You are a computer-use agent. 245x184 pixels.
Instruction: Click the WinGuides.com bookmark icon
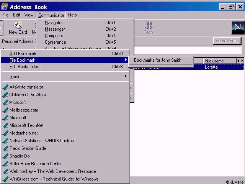click(x=5, y=179)
